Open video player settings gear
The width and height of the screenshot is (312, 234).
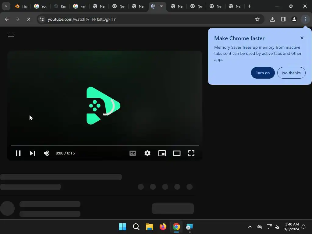[x=147, y=153]
